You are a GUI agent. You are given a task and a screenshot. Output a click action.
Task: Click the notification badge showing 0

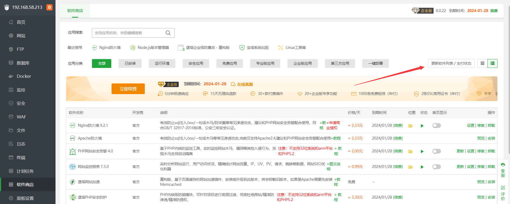tap(49, 7)
